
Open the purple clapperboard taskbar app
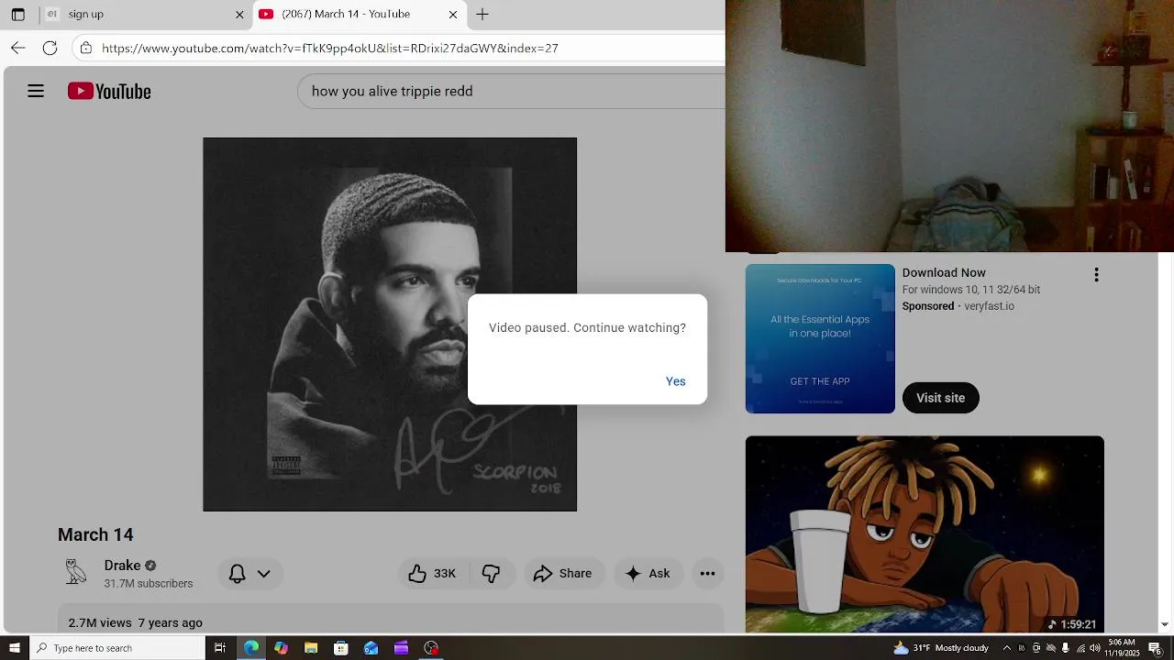point(401,648)
